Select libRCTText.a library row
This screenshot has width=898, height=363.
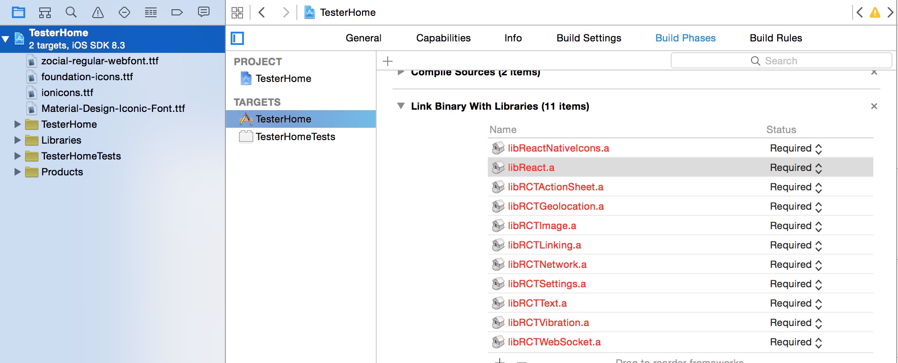pyautogui.click(x=680, y=303)
